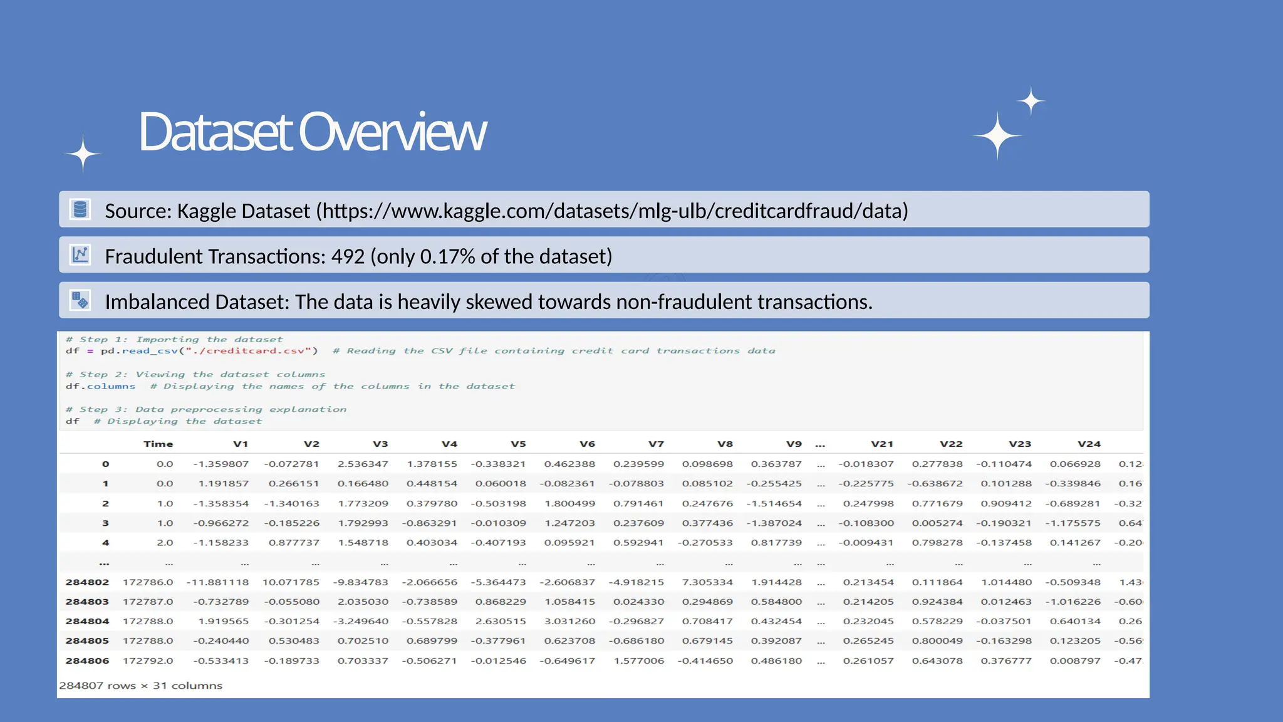Click the database icon beside the Source line

pyautogui.click(x=80, y=209)
